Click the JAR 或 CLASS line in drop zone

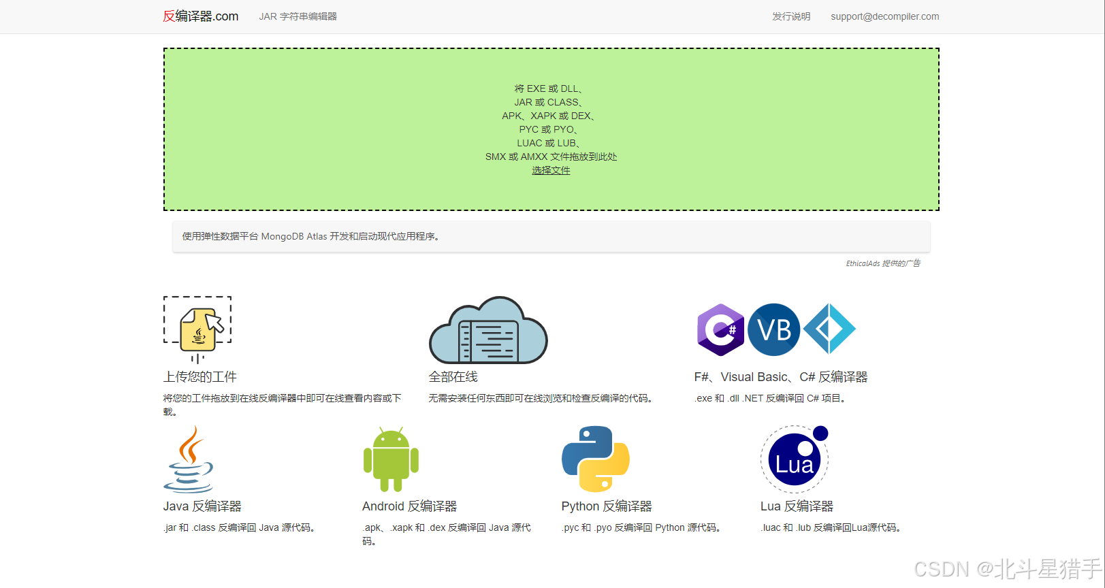(x=549, y=102)
